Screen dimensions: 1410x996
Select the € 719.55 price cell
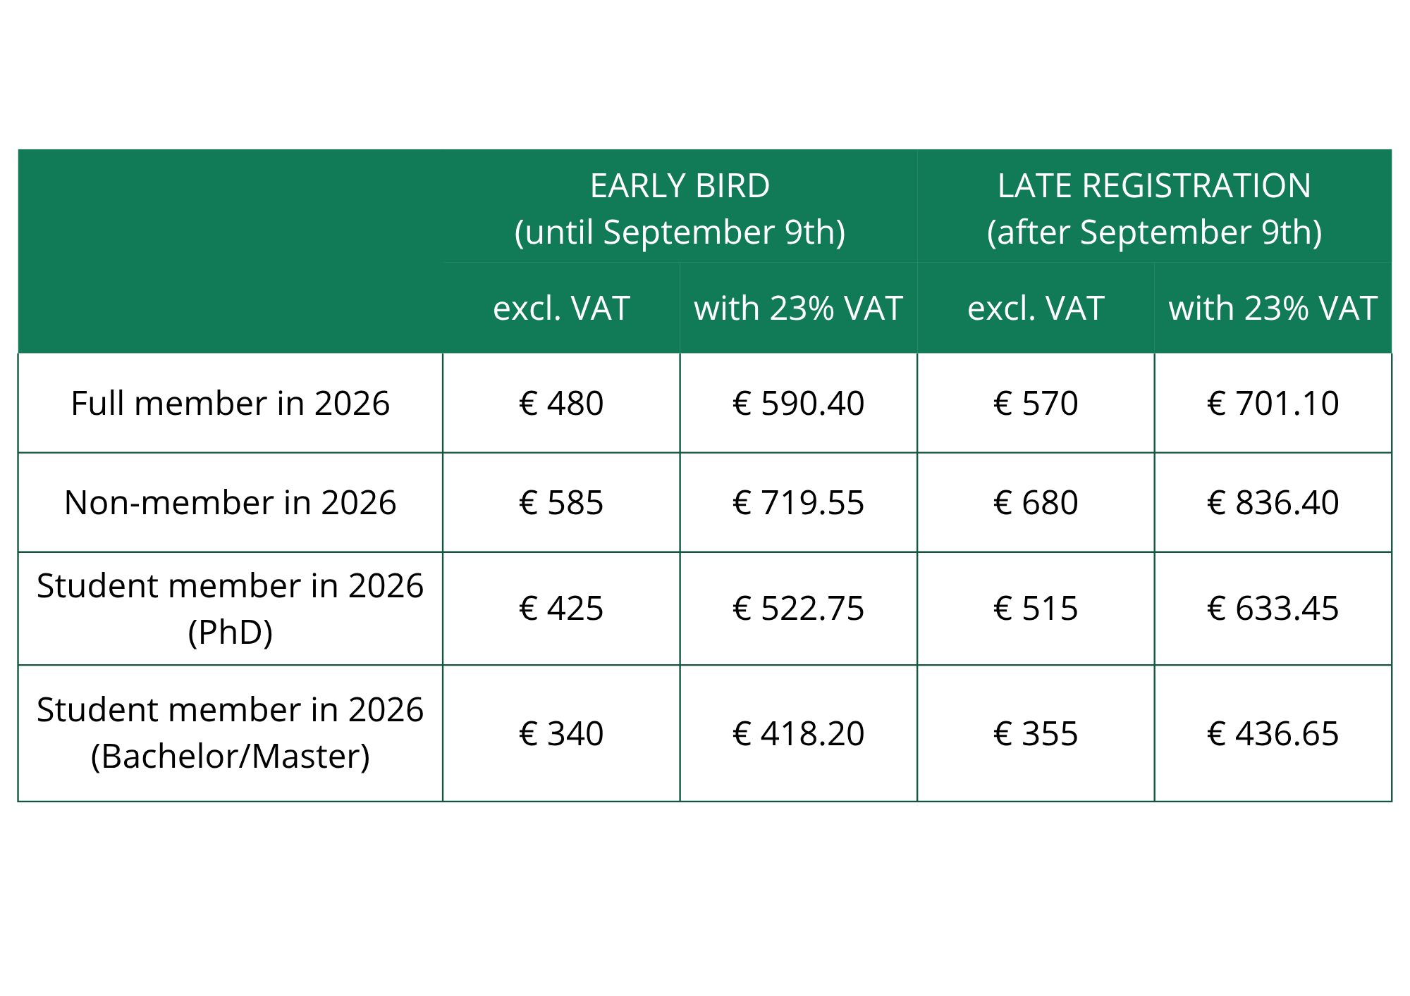(x=798, y=502)
